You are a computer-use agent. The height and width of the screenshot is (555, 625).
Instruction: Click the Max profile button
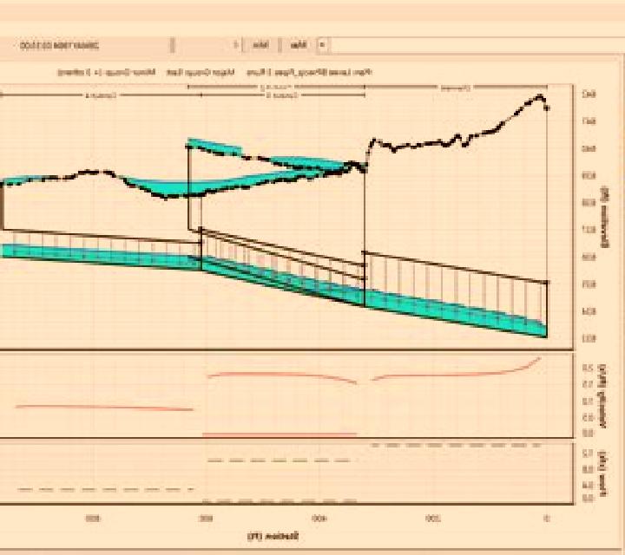pos(299,45)
